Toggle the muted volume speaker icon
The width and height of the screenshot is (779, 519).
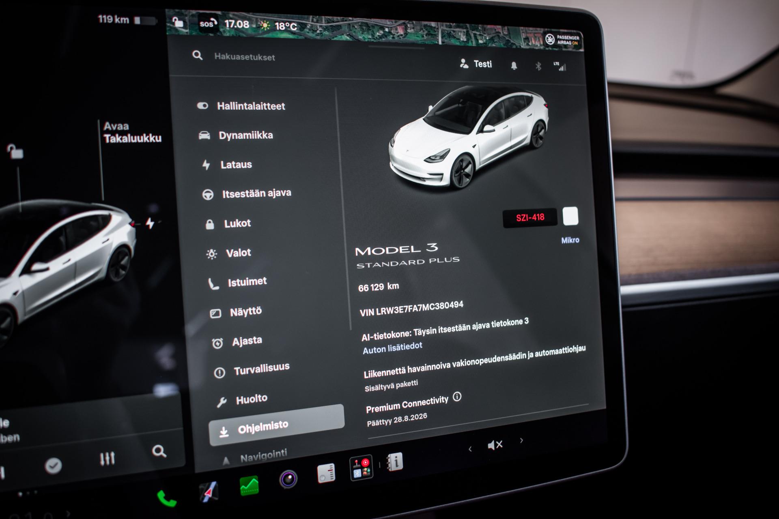pyautogui.click(x=495, y=445)
